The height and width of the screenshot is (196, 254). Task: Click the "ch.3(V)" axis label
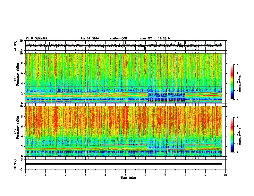(15, 164)
